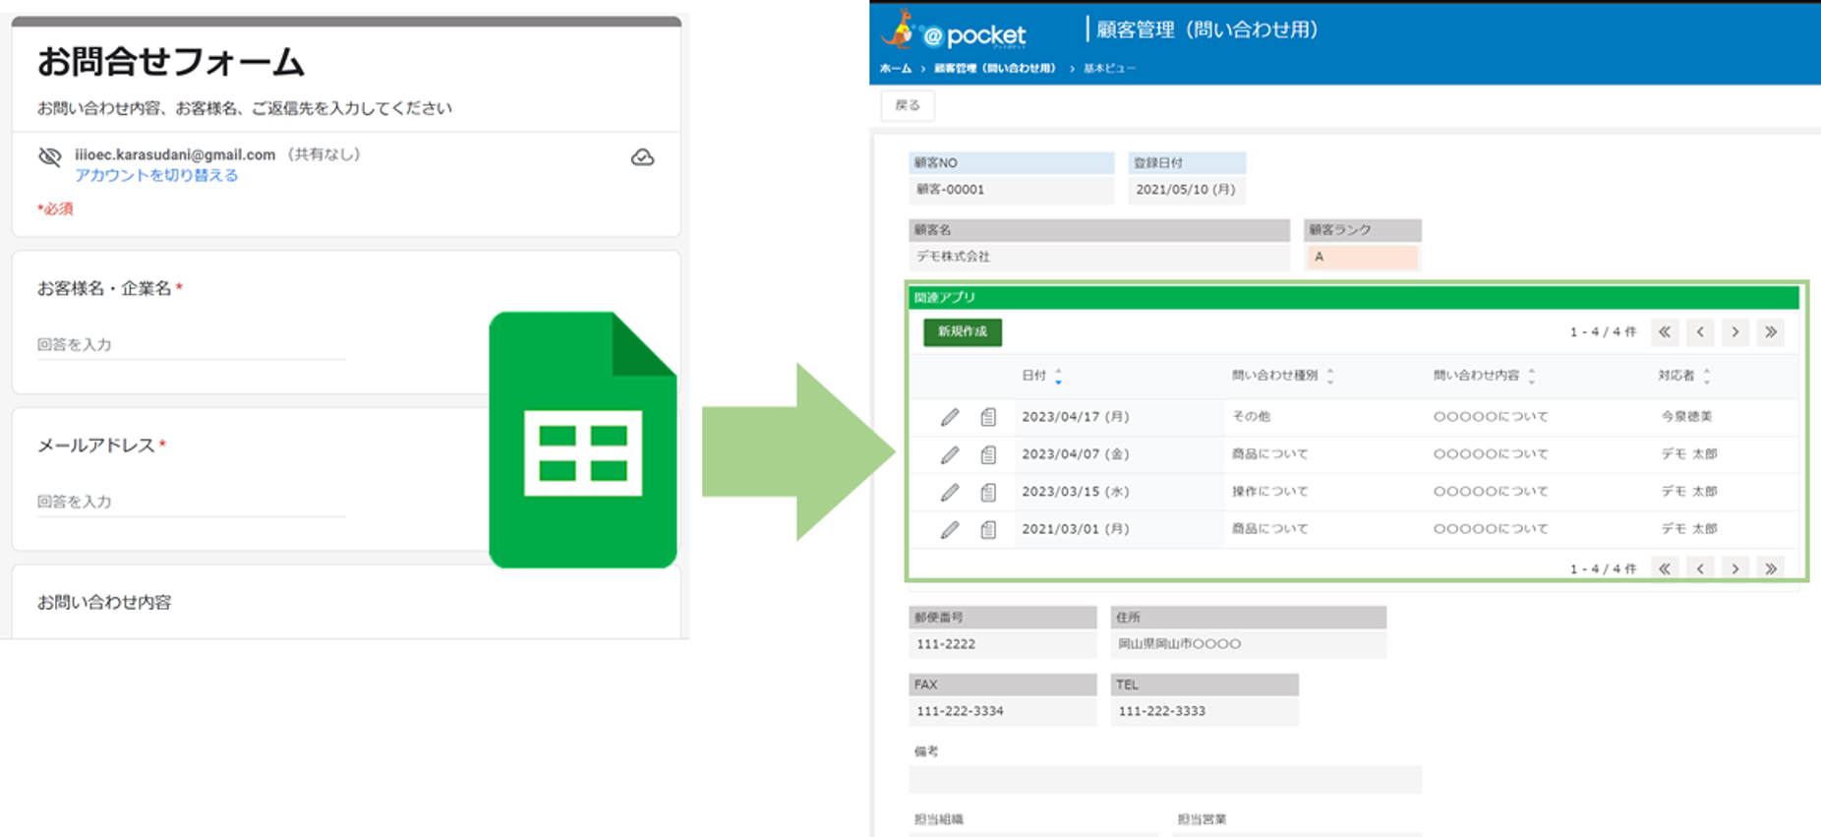Screen dimensions: 1821x837
Task: Click the empty 備考 field
Action: click(1165, 779)
